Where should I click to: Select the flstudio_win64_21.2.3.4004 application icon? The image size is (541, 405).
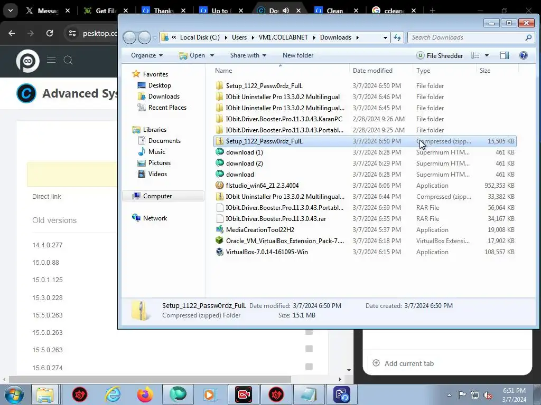pos(219,185)
